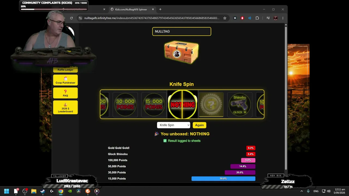Click the '100,000 Points' odds label

[118, 160]
